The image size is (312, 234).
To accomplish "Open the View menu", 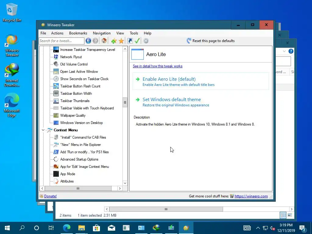I will [120, 33].
